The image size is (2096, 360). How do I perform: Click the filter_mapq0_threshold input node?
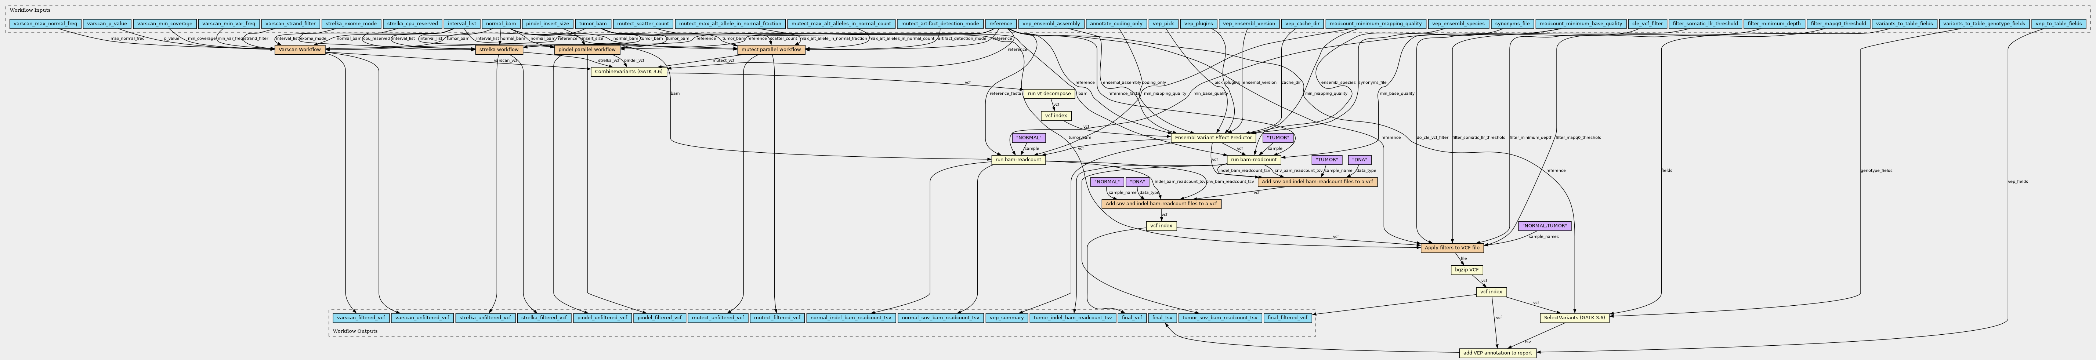1837,24
